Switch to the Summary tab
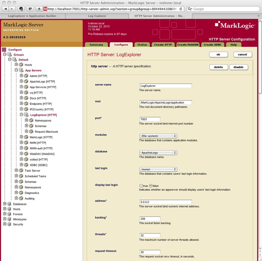 [x=96, y=45]
